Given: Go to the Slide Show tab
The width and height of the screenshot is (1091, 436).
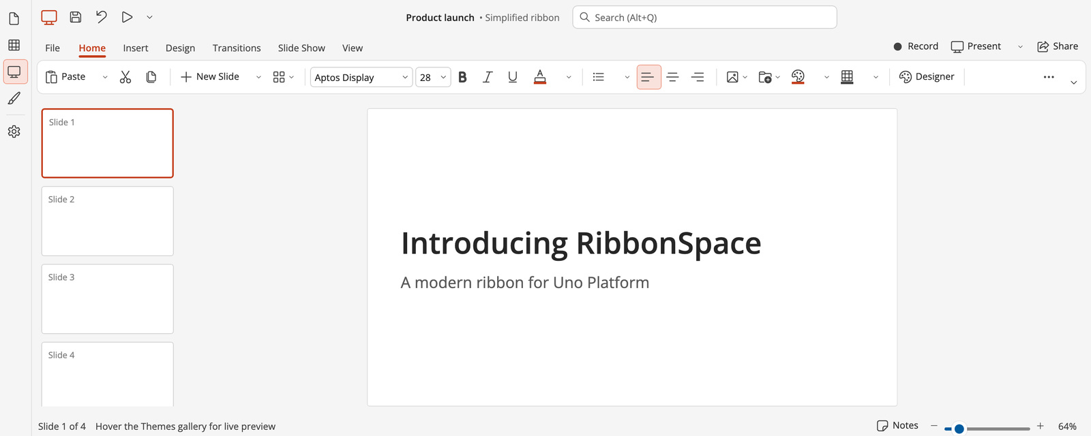Looking at the screenshot, I should coord(301,48).
